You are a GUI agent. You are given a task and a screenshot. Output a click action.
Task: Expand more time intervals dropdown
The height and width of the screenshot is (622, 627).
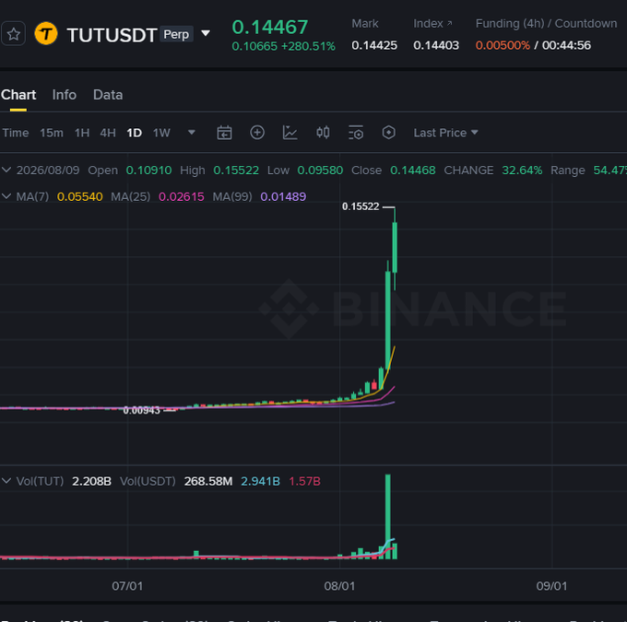click(192, 133)
